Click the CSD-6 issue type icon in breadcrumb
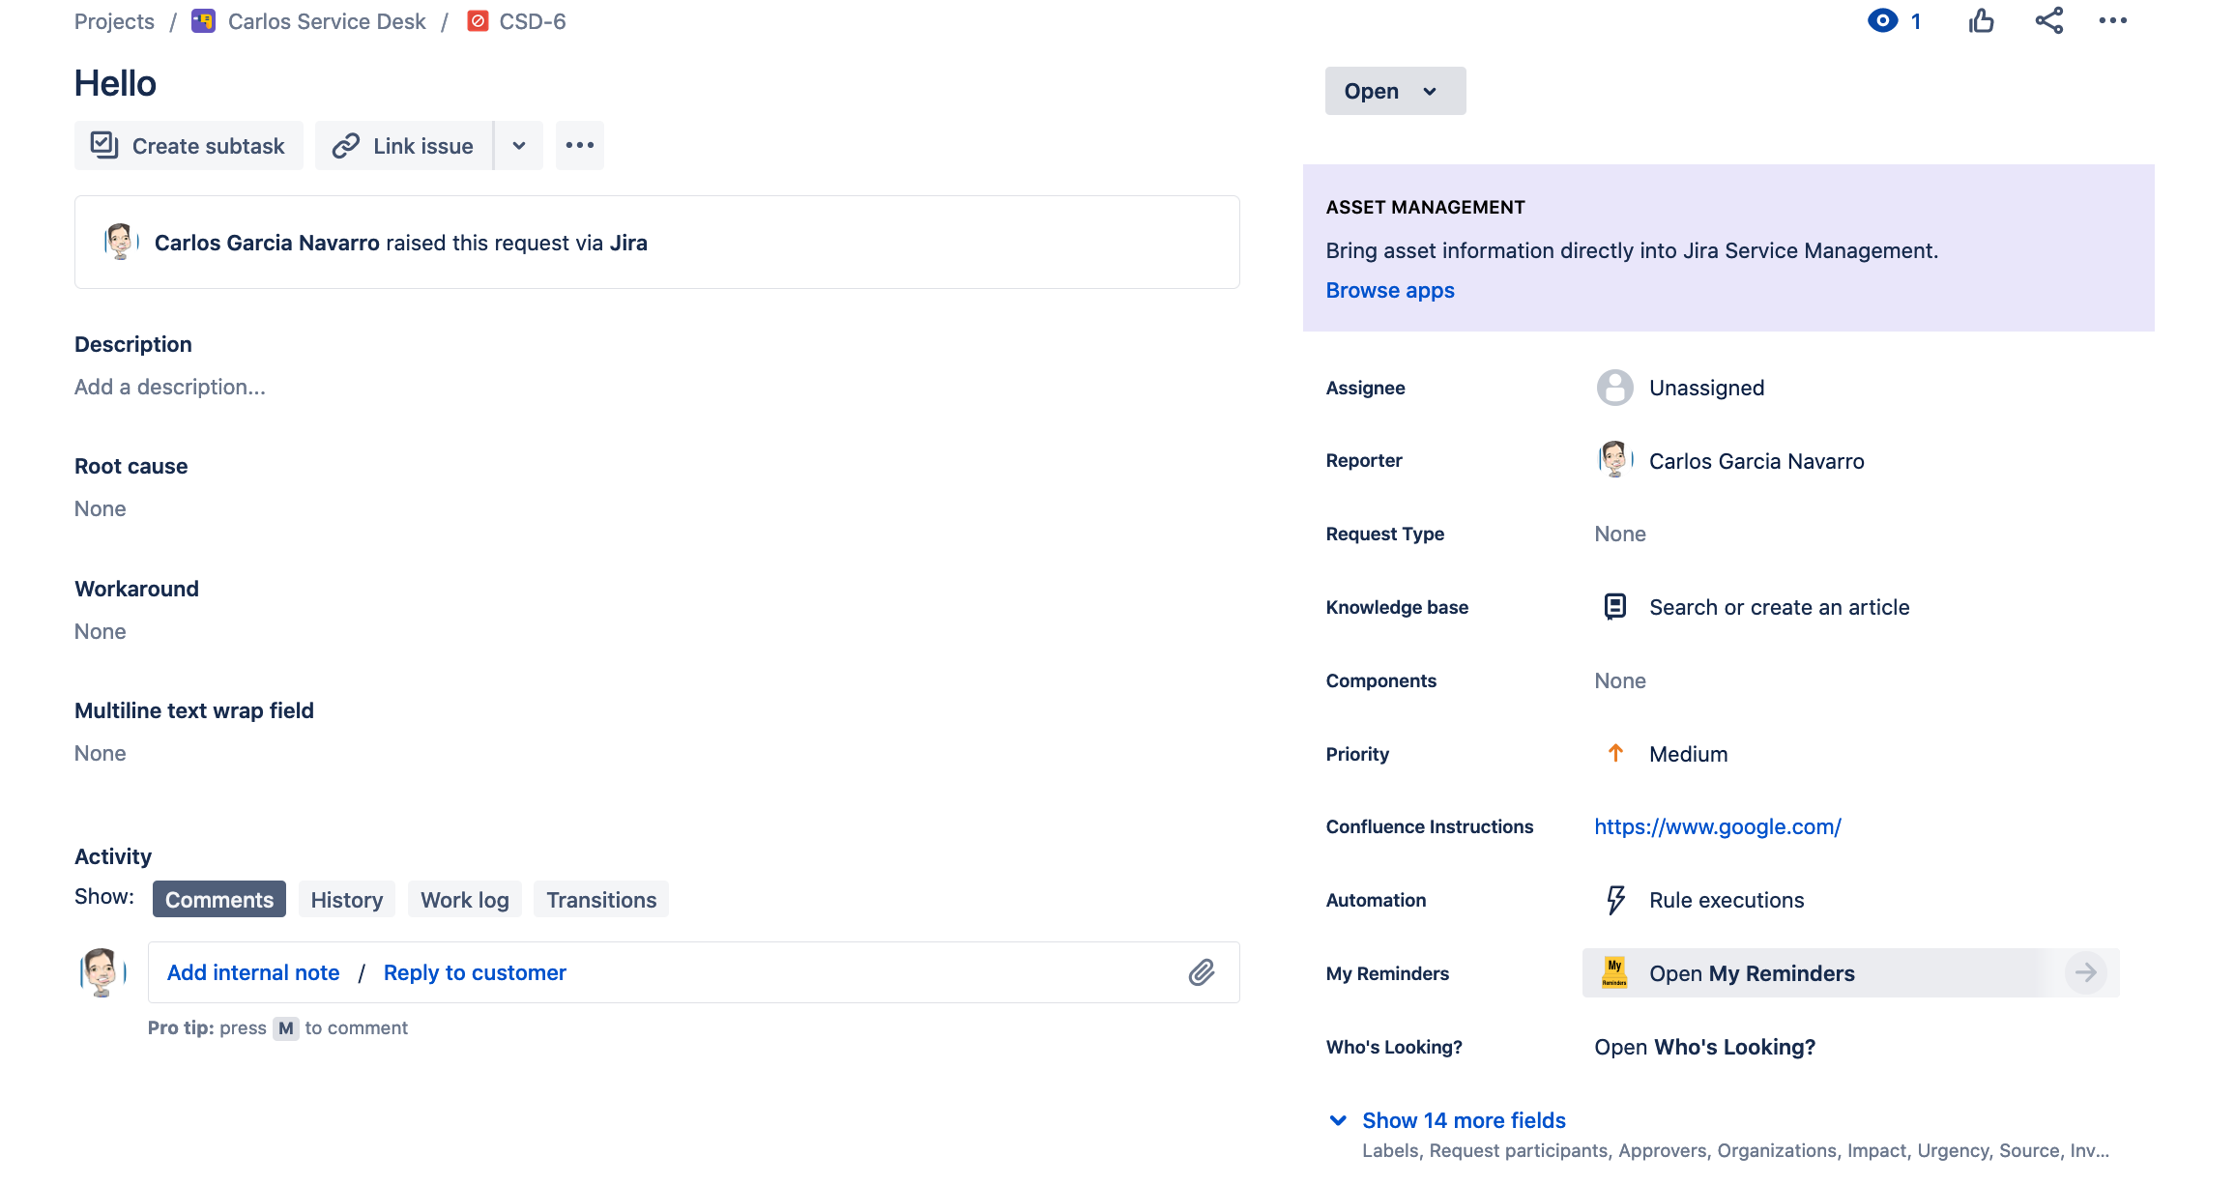This screenshot has height=1185, width=2235. click(x=477, y=20)
